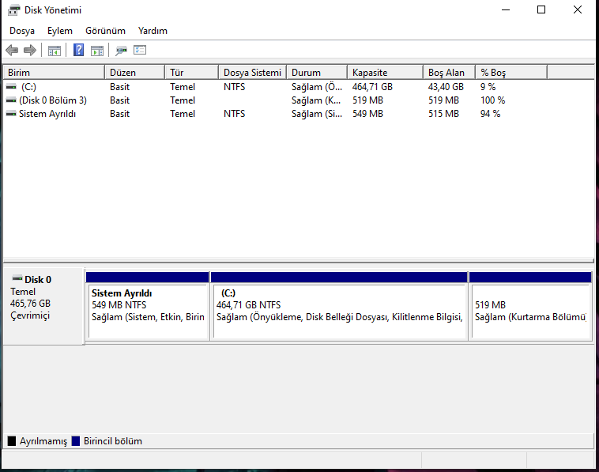Select Sistem Ayrıldı 549 MB NTFS partition block

click(148, 305)
